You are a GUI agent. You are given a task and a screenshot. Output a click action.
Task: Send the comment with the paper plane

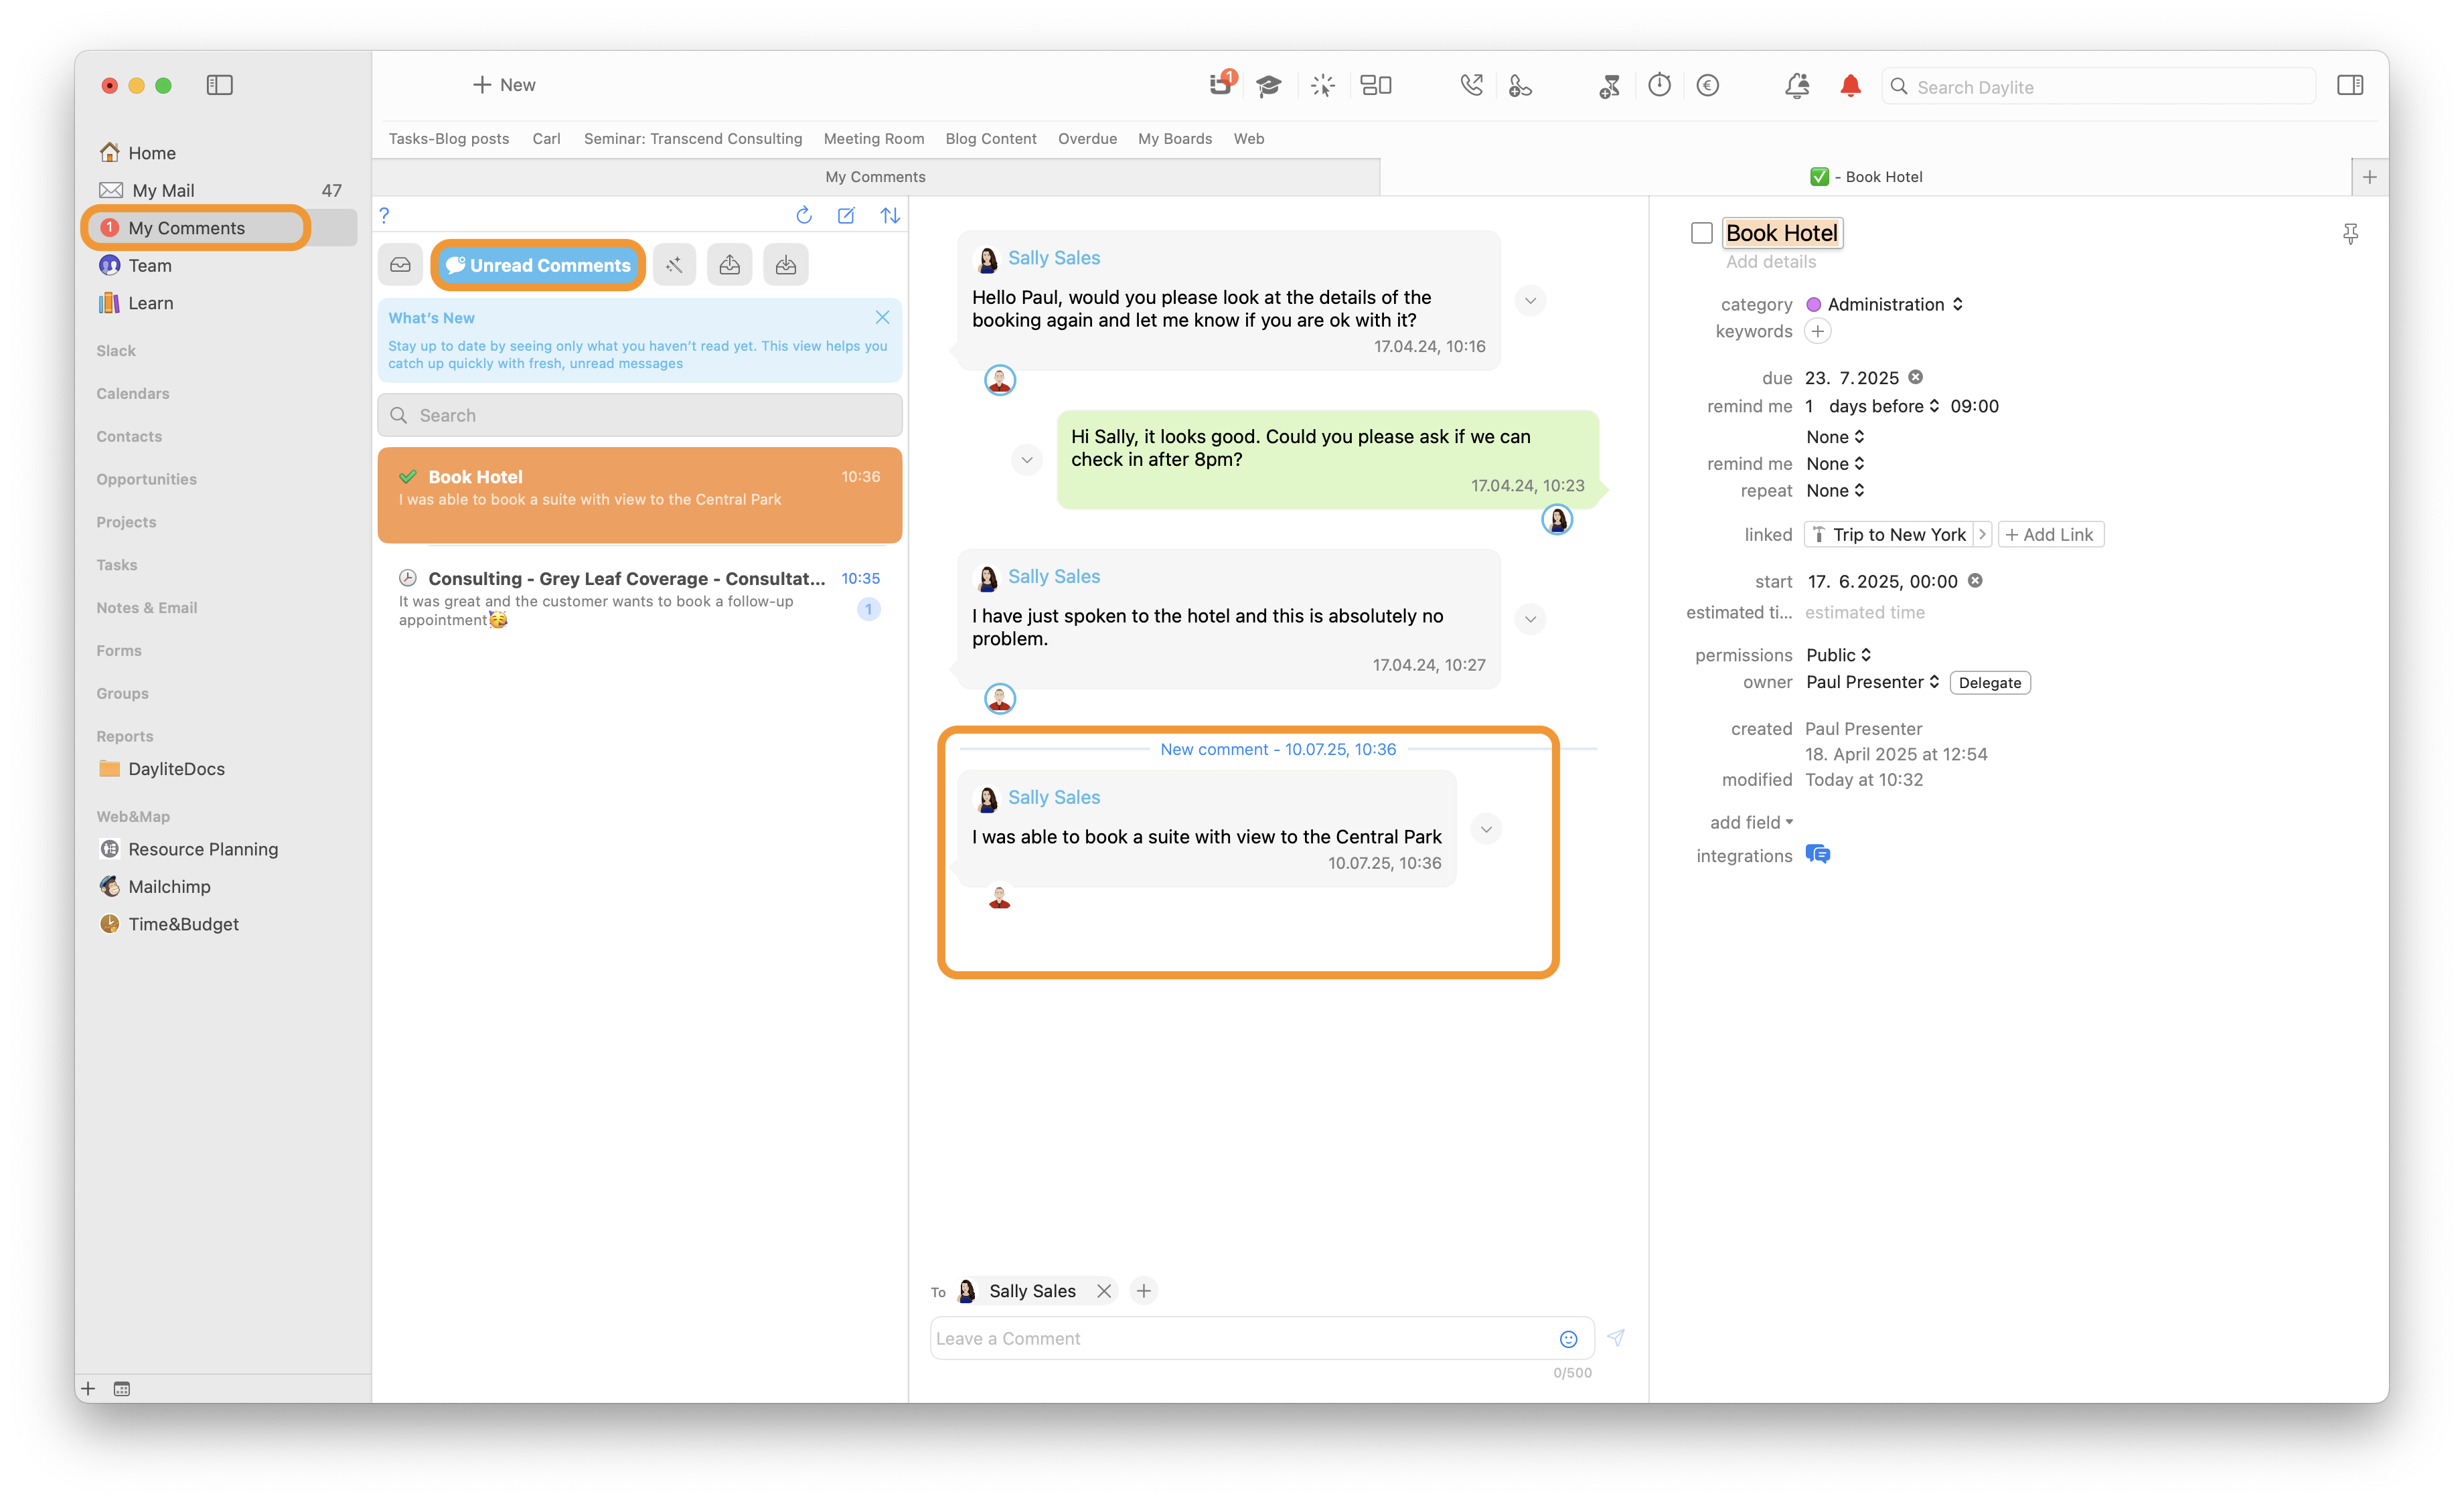click(x=1616, y=1337)
